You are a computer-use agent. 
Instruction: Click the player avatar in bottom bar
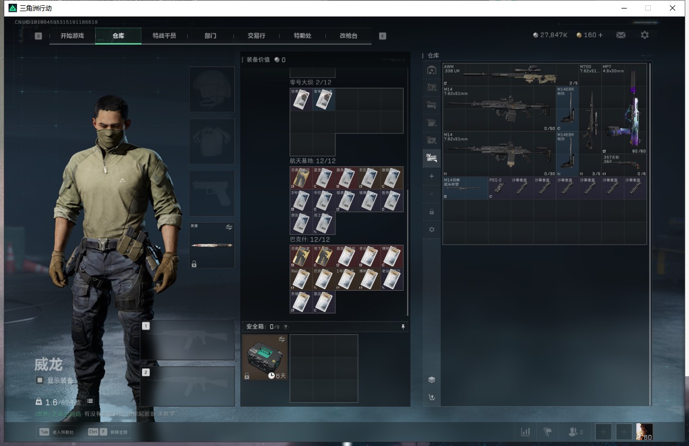click(644, 432)
